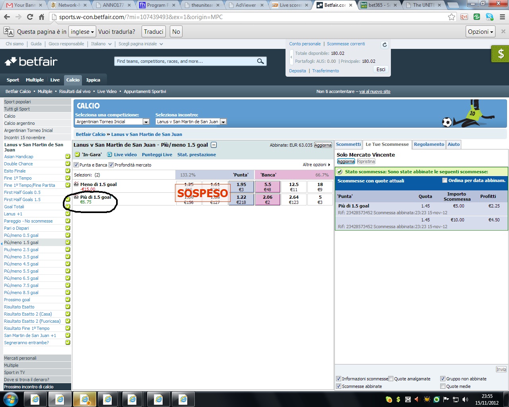Expand Altre opzioni menu

coord(317,165)
